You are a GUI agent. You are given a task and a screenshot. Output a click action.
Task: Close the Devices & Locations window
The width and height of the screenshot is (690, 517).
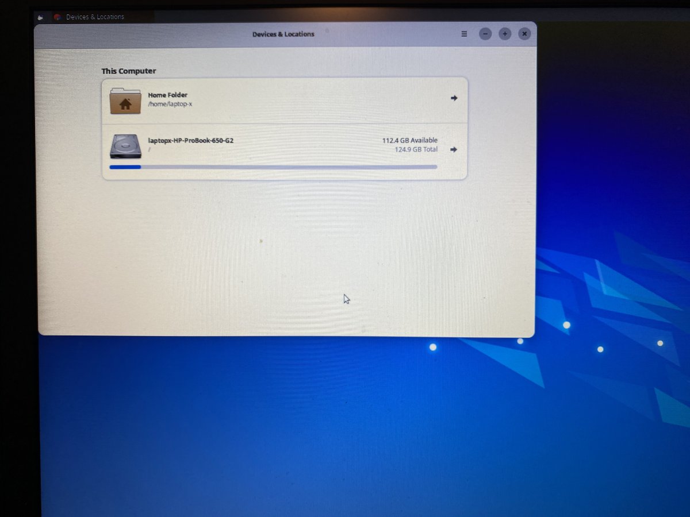click(x=524, y=34)
